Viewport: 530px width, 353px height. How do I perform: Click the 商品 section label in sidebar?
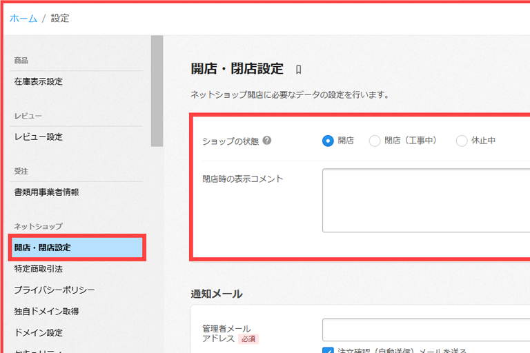pos(21,61)
